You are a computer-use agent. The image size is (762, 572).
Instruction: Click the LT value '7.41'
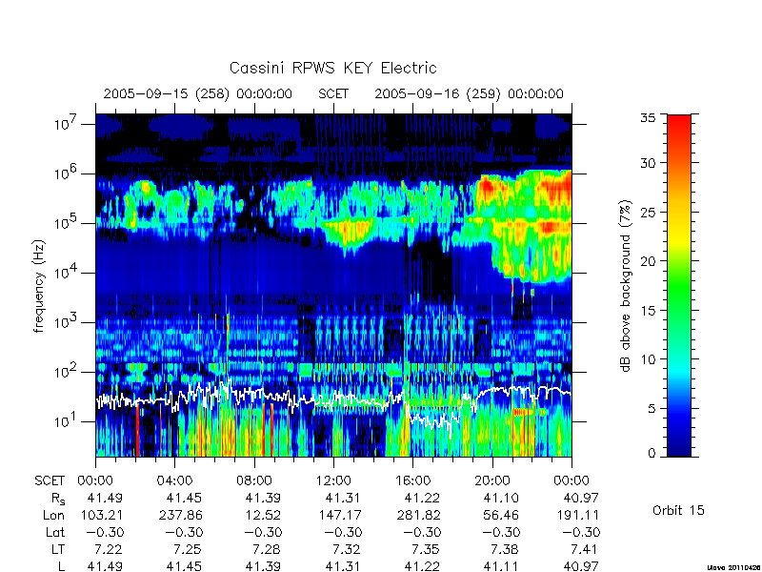pyautogui.click(x=584, y=550)
